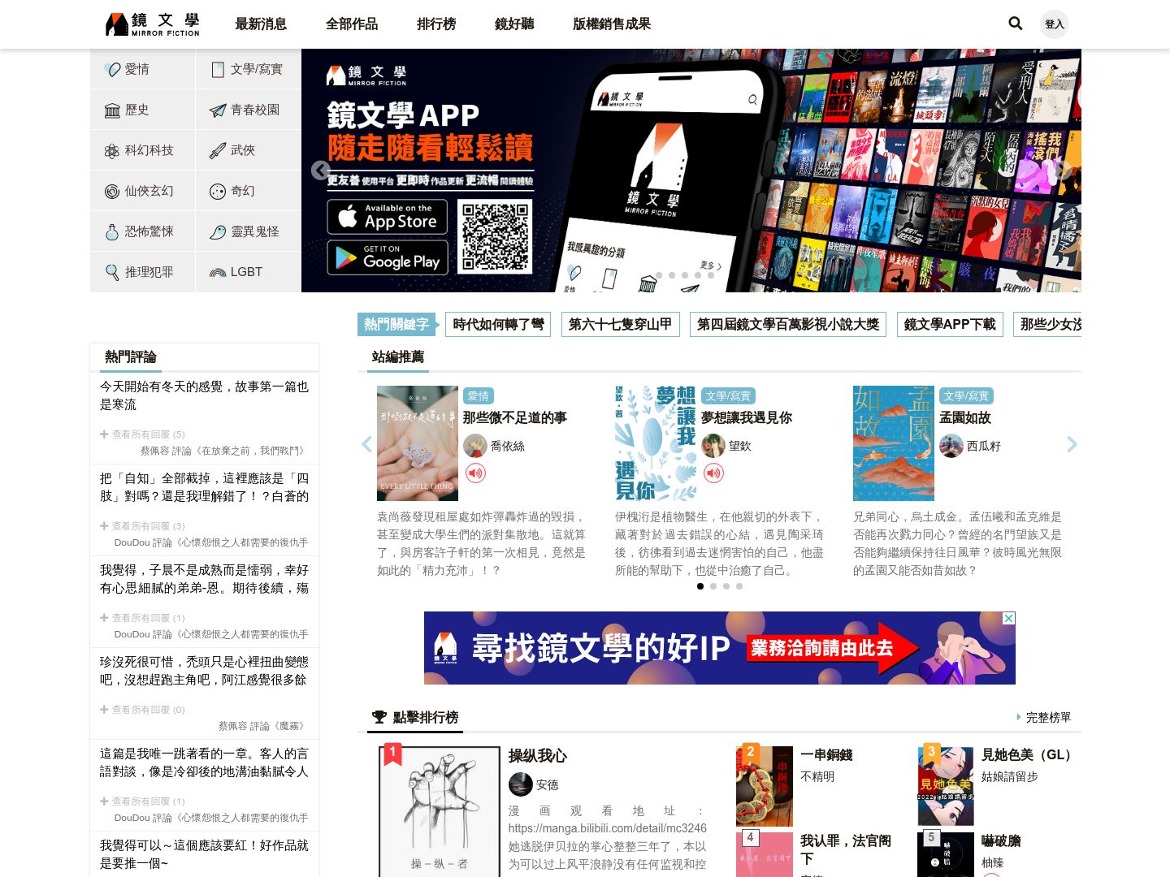This screenshot has width=1170, height=877.
Task: Select the fourth recommendation carousel dot
Action: click(739, 586)
